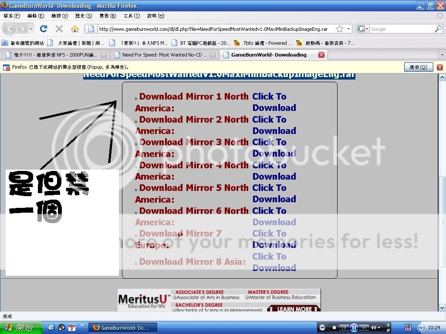Select Associate of Arts in Business radio
Viewport: 446px width, 334px height.
pyautogui.click(x=174, y=297)
